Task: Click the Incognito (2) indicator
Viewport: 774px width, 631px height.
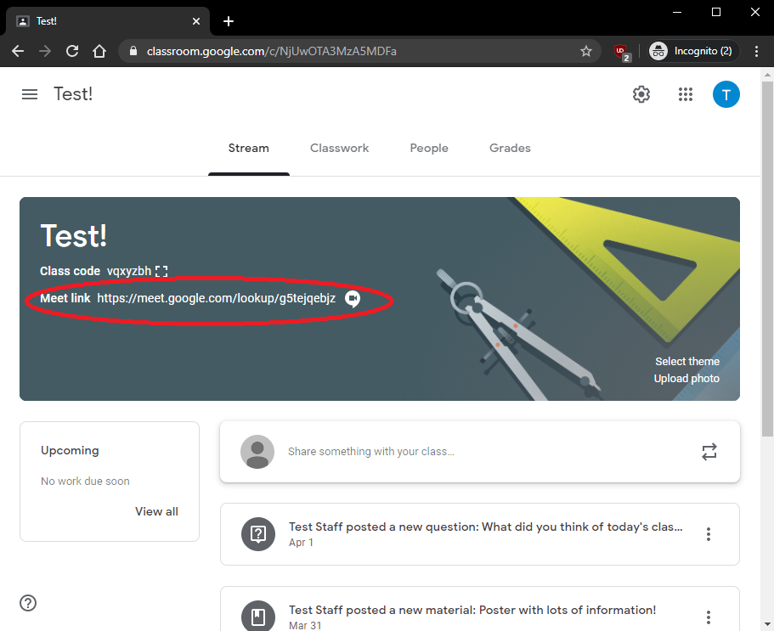Action: click(693, 51)
